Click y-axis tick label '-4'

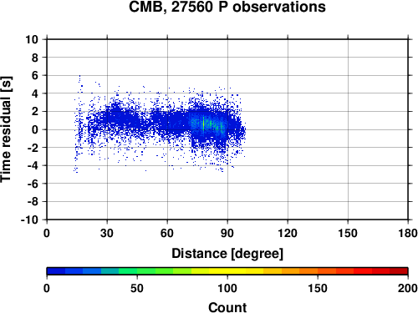pyautogui.click(x=33, y=165)
